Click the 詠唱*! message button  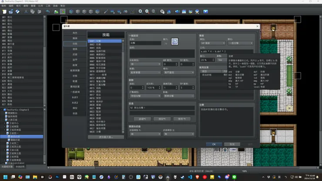pyautogui.click(x=142, y=119)
